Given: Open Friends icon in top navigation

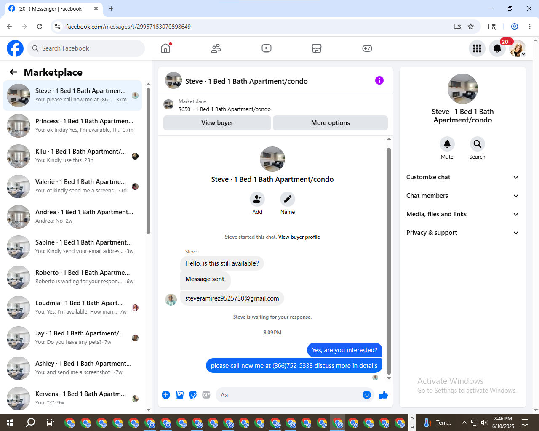Looking at the screenshot, I should [x=216, y=48].
